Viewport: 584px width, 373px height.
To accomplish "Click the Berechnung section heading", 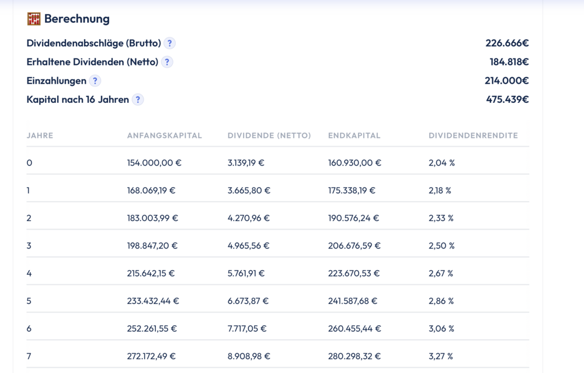I will (x=77, y=19).
